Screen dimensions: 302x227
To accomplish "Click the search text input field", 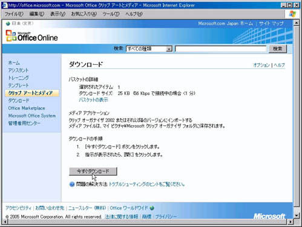I will 221,49.
